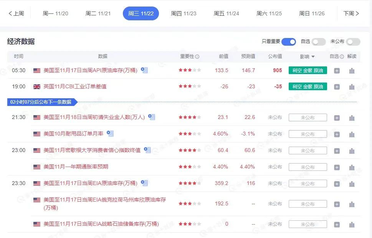Image resolution: width=372 pixels, height=238 pixels.
Task: Click the US flag icon on 初请失业金人数 row
Action: pos(36,117)
